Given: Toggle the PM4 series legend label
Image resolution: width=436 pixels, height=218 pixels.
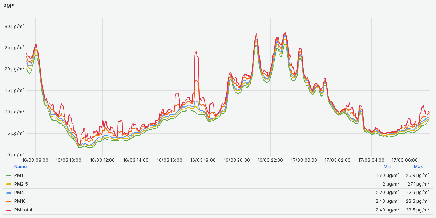Looking at the screenshot, I should [19, 193].
